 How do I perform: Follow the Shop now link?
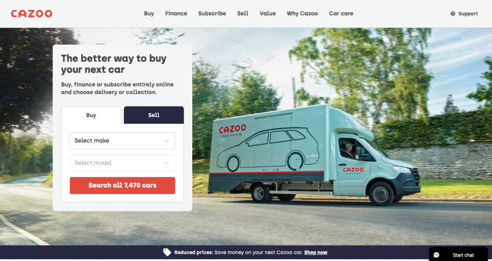click(x=316, y=252)
